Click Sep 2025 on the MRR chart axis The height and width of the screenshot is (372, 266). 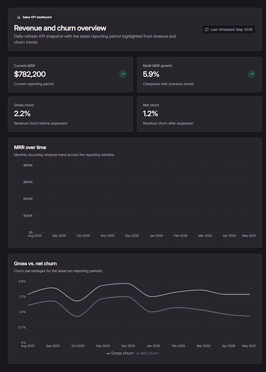tap(59, 235)
